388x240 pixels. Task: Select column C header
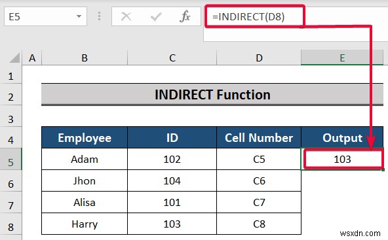tap(172, 58)
